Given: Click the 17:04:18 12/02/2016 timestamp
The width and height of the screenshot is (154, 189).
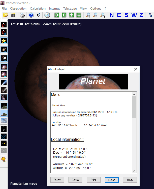Looking at the screenshot, I should click(x=25, y=24).
